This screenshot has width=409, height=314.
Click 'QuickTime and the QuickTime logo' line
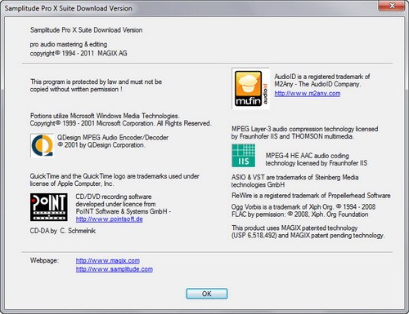[115, 176]
